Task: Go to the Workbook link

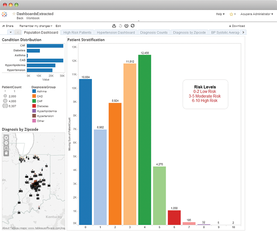Action: tap(33, 18)
